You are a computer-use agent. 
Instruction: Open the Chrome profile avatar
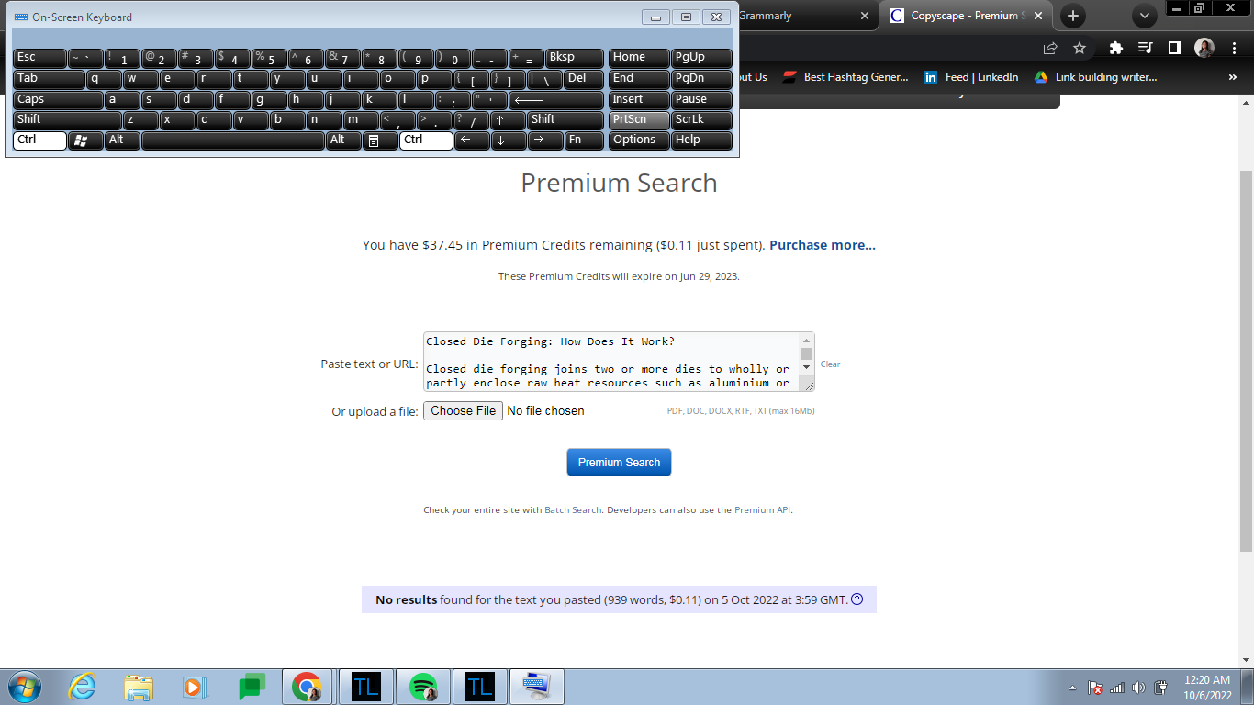(1204, 48)
